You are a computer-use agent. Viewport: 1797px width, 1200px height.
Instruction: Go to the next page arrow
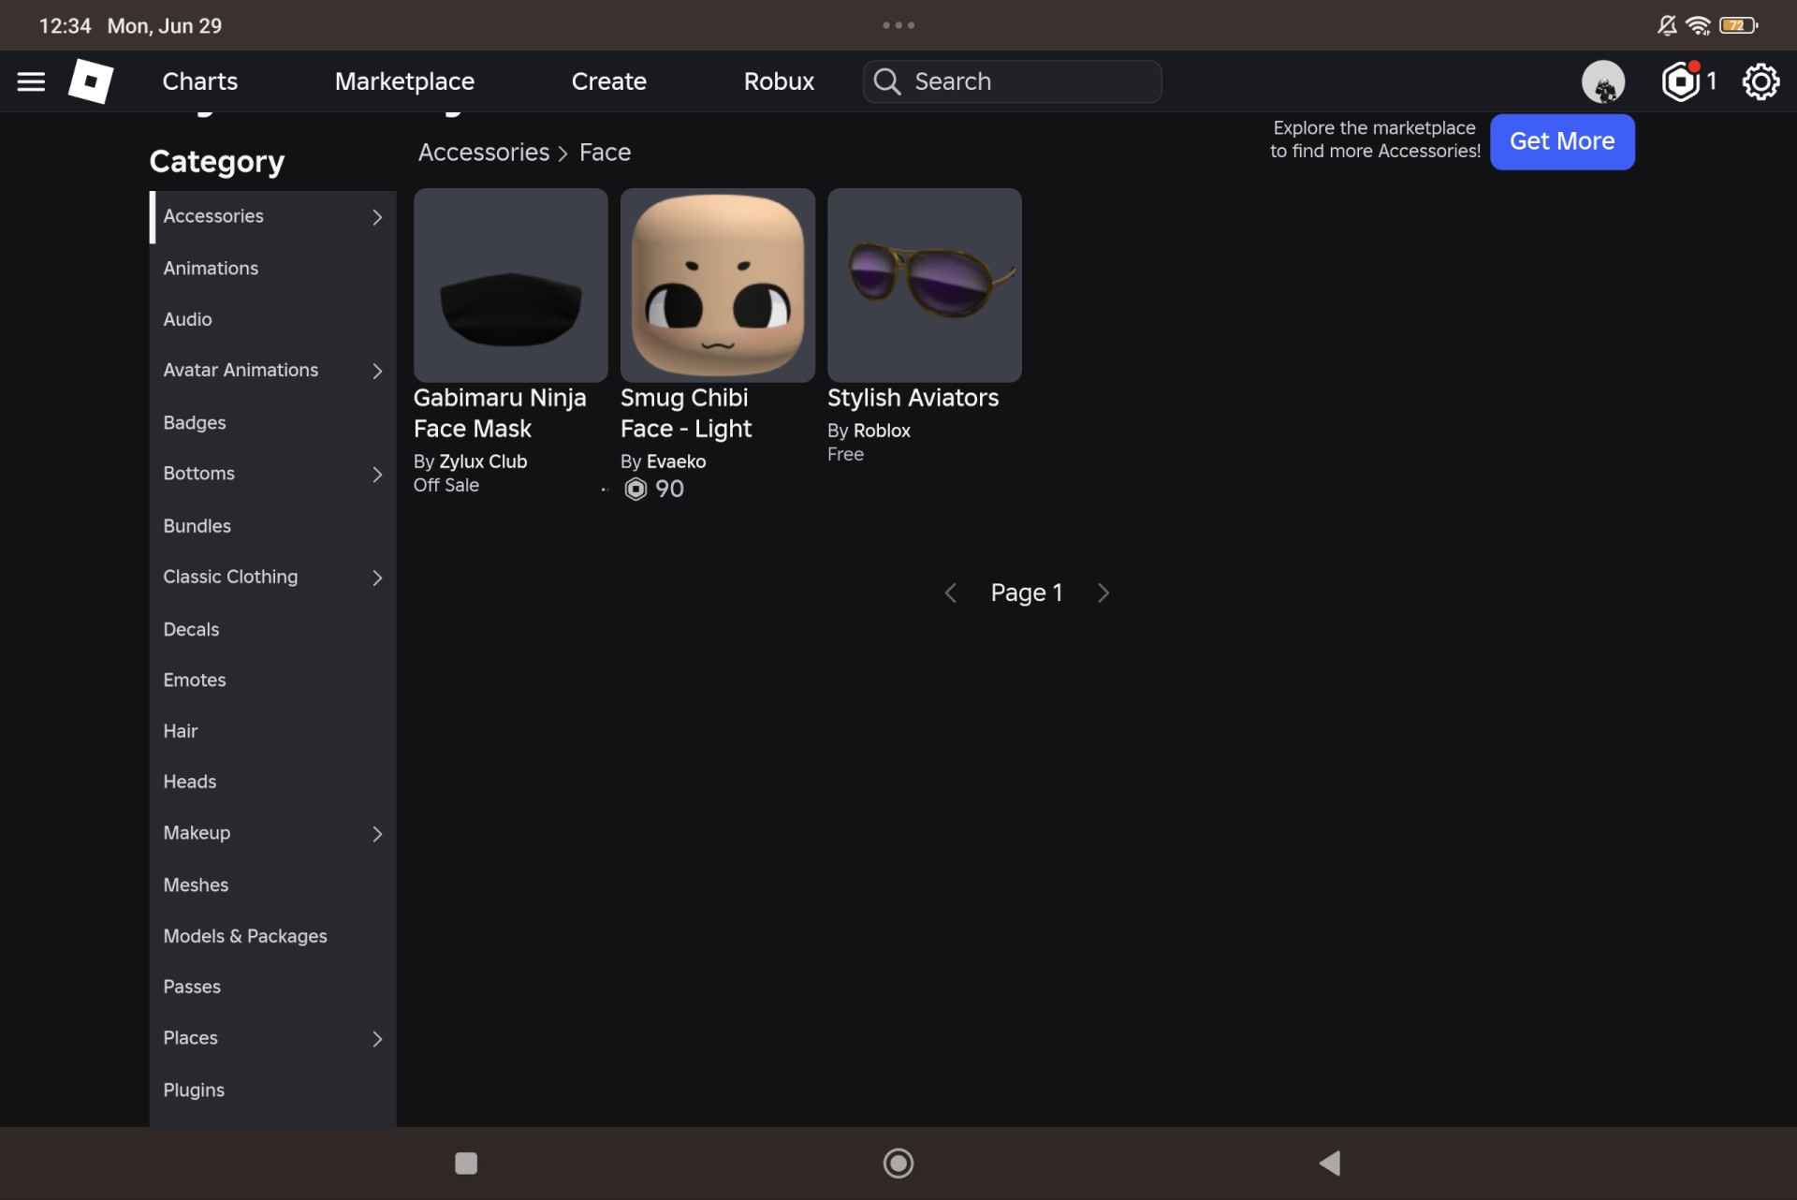click(x=1103, y=593)
